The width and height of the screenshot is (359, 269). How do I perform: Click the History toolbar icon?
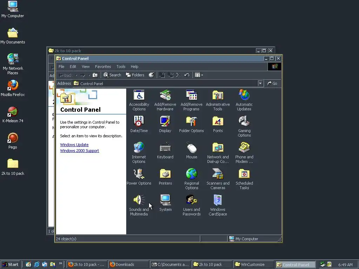[151, 75]
